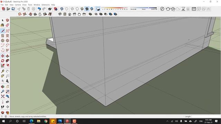Select the Arc tool
The width and height of the screenshot is (221, 124).
(x=3, y=45)
